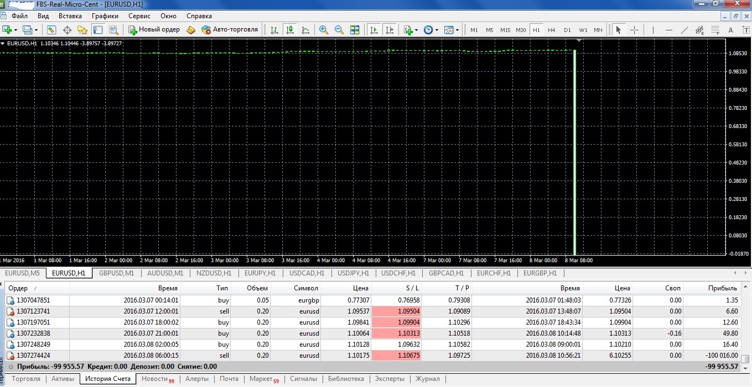
Task: Switch to the Торговля terminal tab
Action: click(x=26, y=379)
